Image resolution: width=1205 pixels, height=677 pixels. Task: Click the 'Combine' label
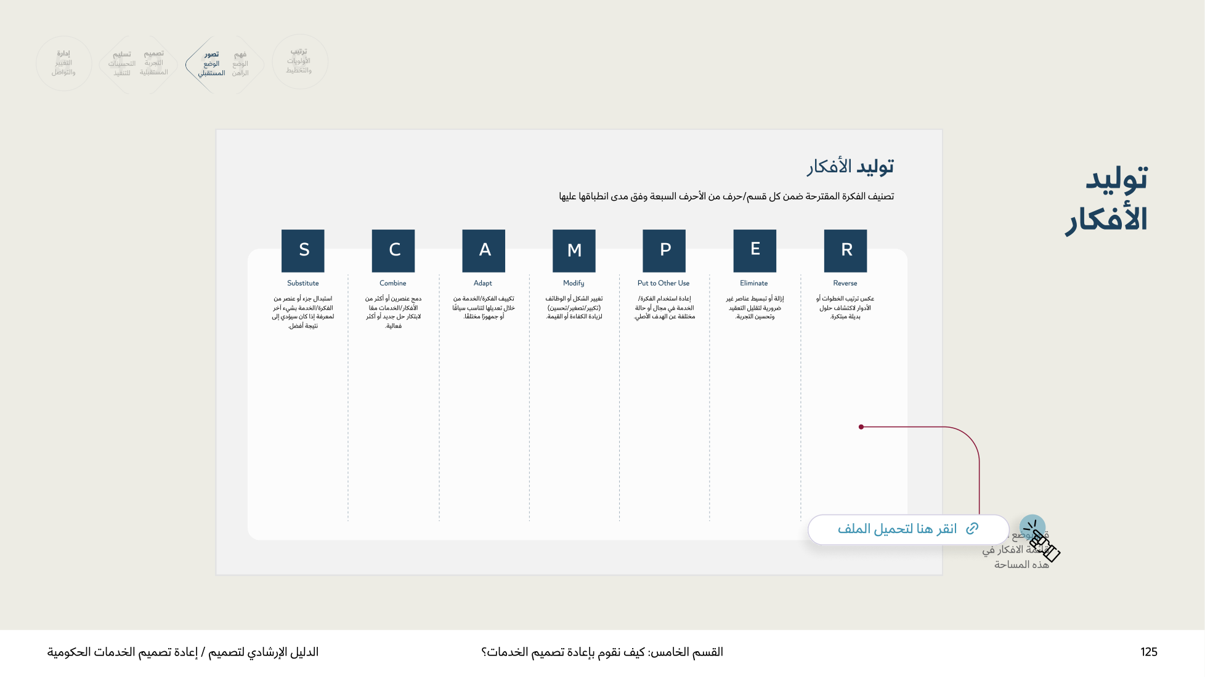tap(393, 283)
